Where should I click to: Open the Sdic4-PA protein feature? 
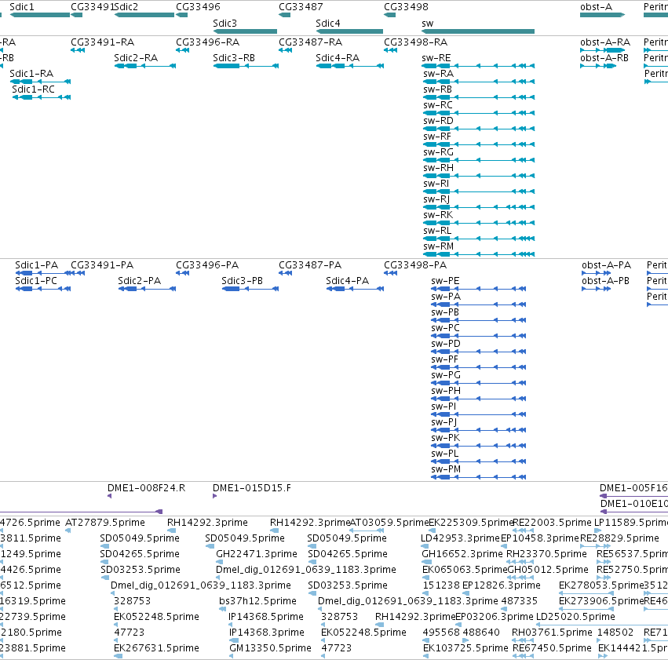click(355, 289)
